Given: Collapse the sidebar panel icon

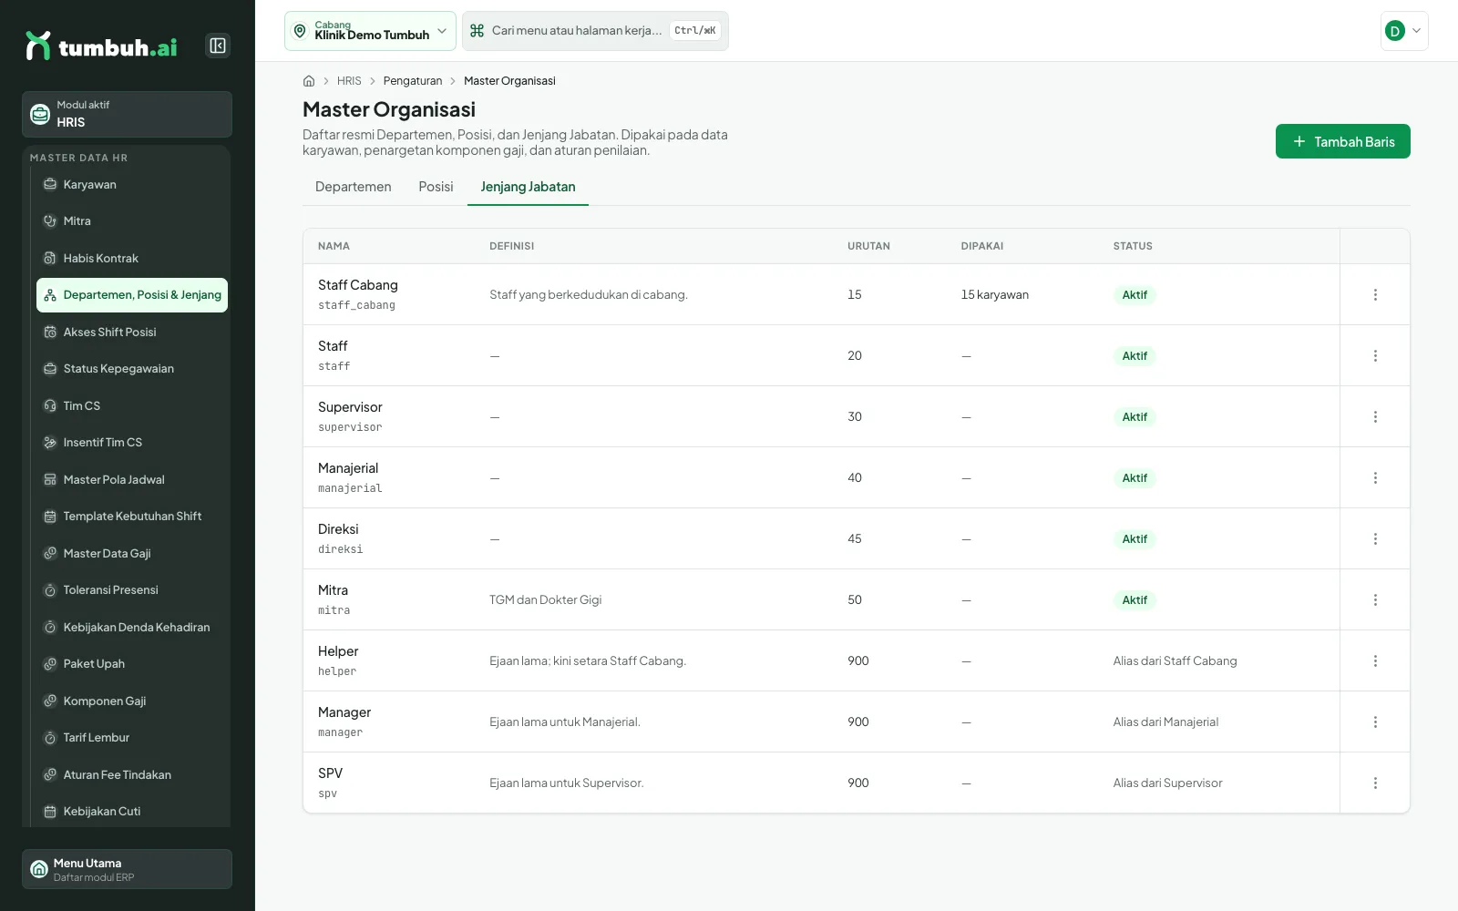Looking at the screenshot, I should [218, 46].
